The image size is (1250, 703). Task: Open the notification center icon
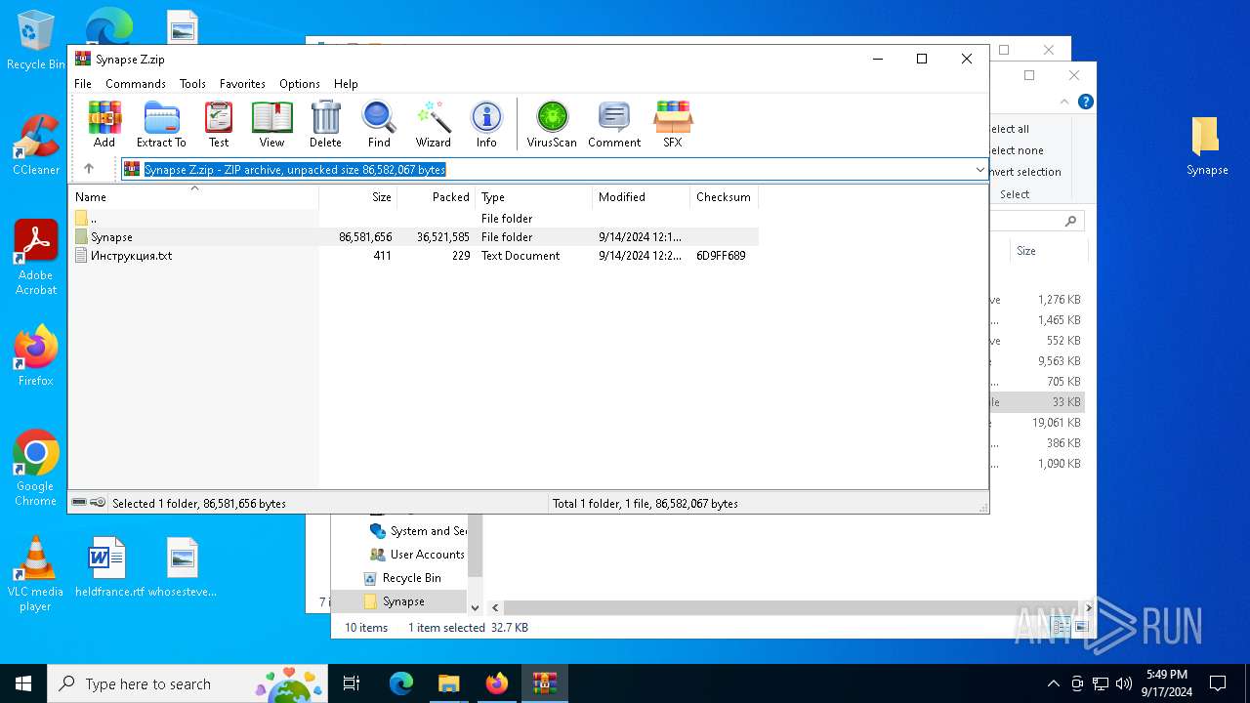click(1218, 683)
